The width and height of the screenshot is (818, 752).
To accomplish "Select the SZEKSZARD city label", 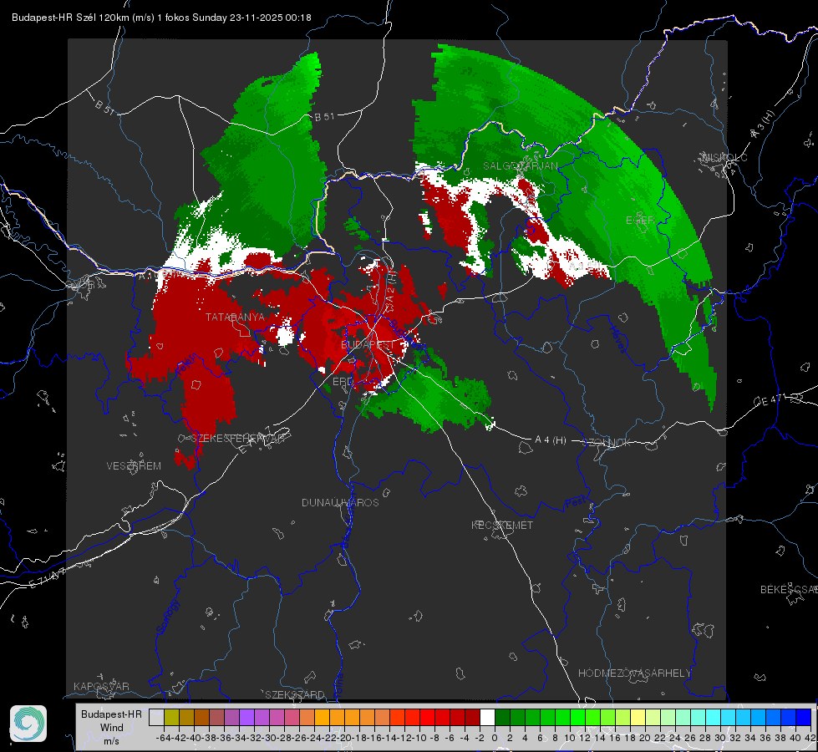I will click(295, 694).
